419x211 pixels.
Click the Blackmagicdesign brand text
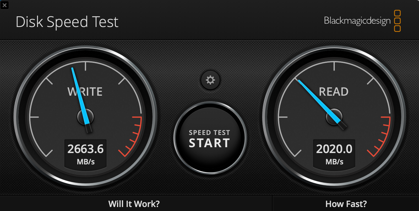tap(357, 21)
